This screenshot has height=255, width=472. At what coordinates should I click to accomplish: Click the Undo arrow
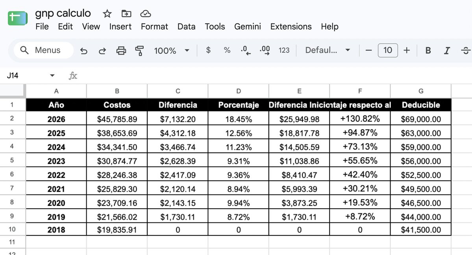(x=84, y=50)
